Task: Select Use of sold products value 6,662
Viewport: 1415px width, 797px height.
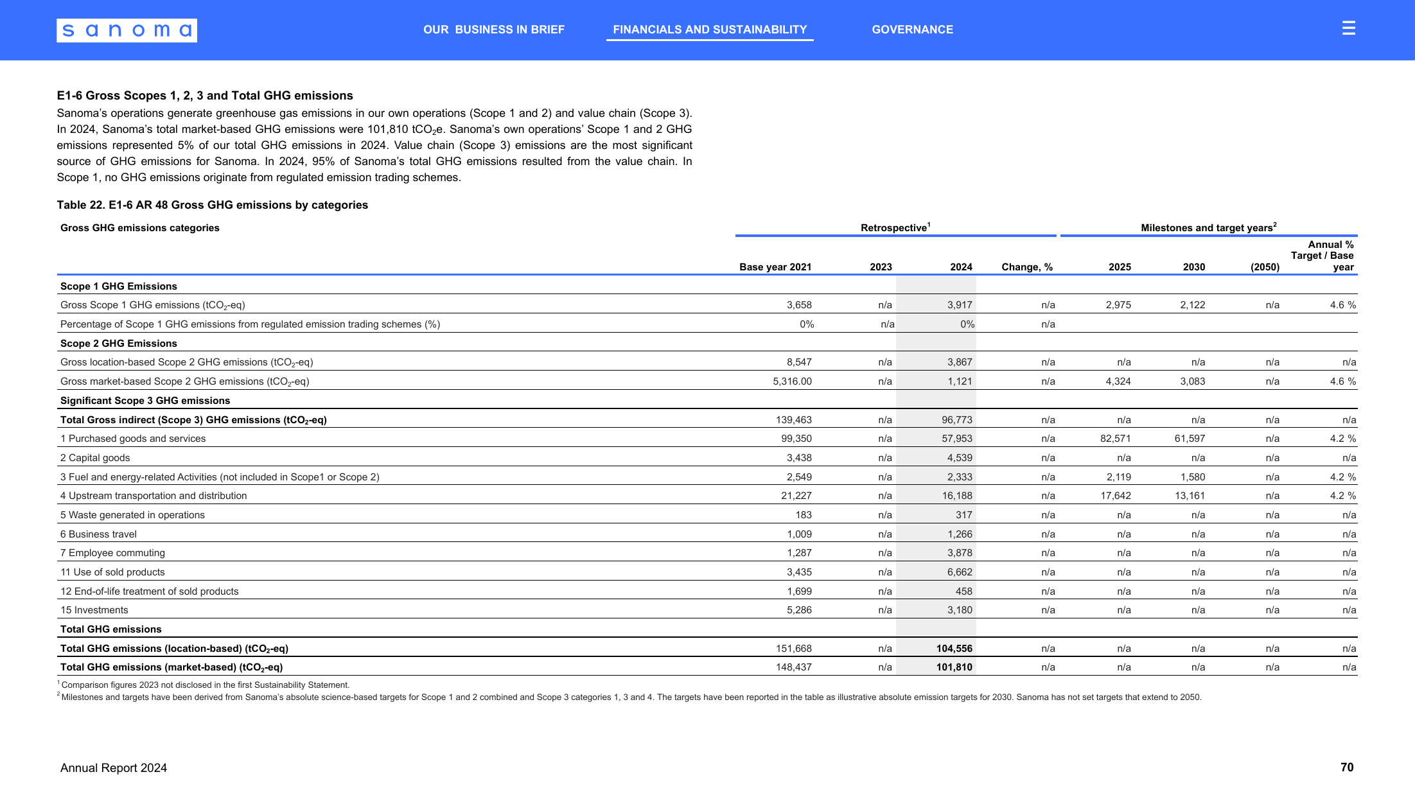Action: tap(960, 572)
